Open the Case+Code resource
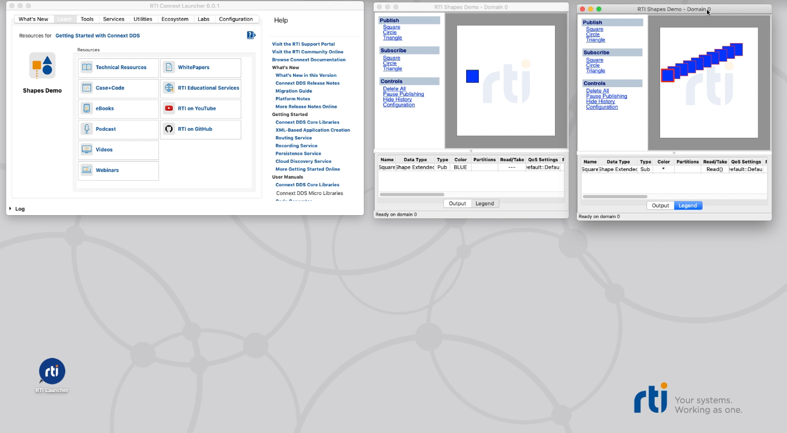The width and height of the screenshot is (787, 433). pos(118,88)
